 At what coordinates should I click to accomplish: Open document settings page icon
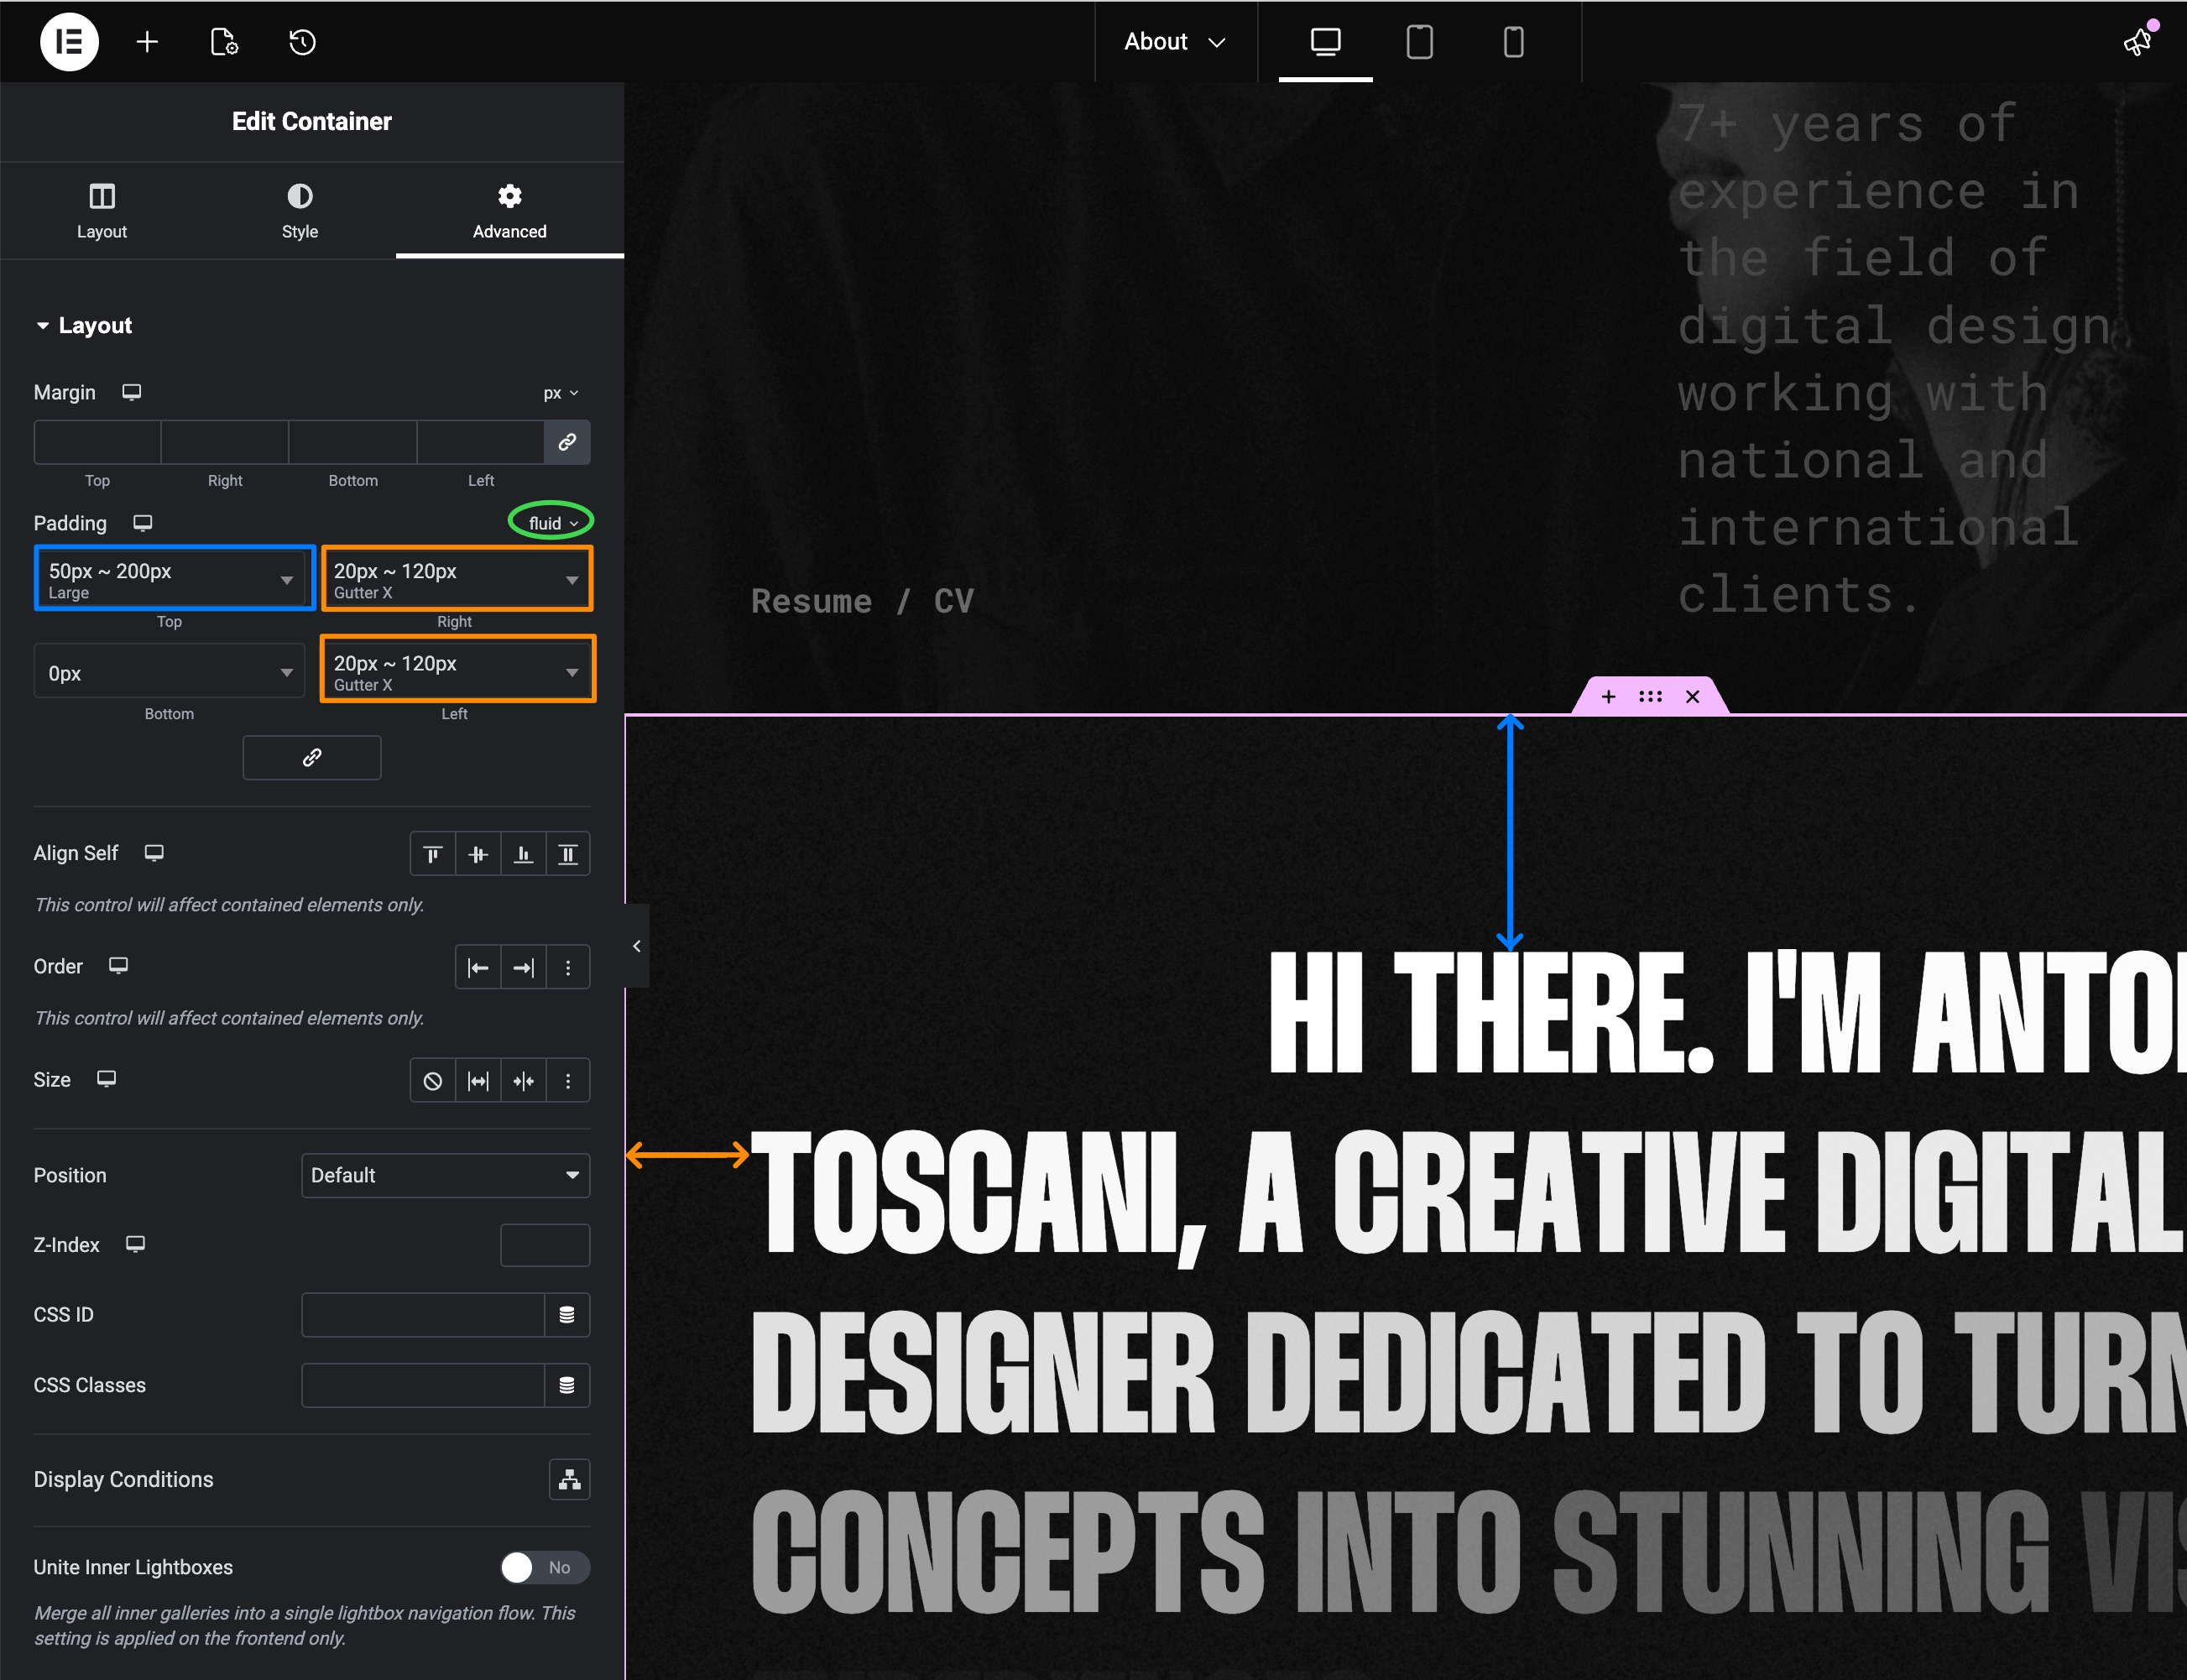coord(224,42)
